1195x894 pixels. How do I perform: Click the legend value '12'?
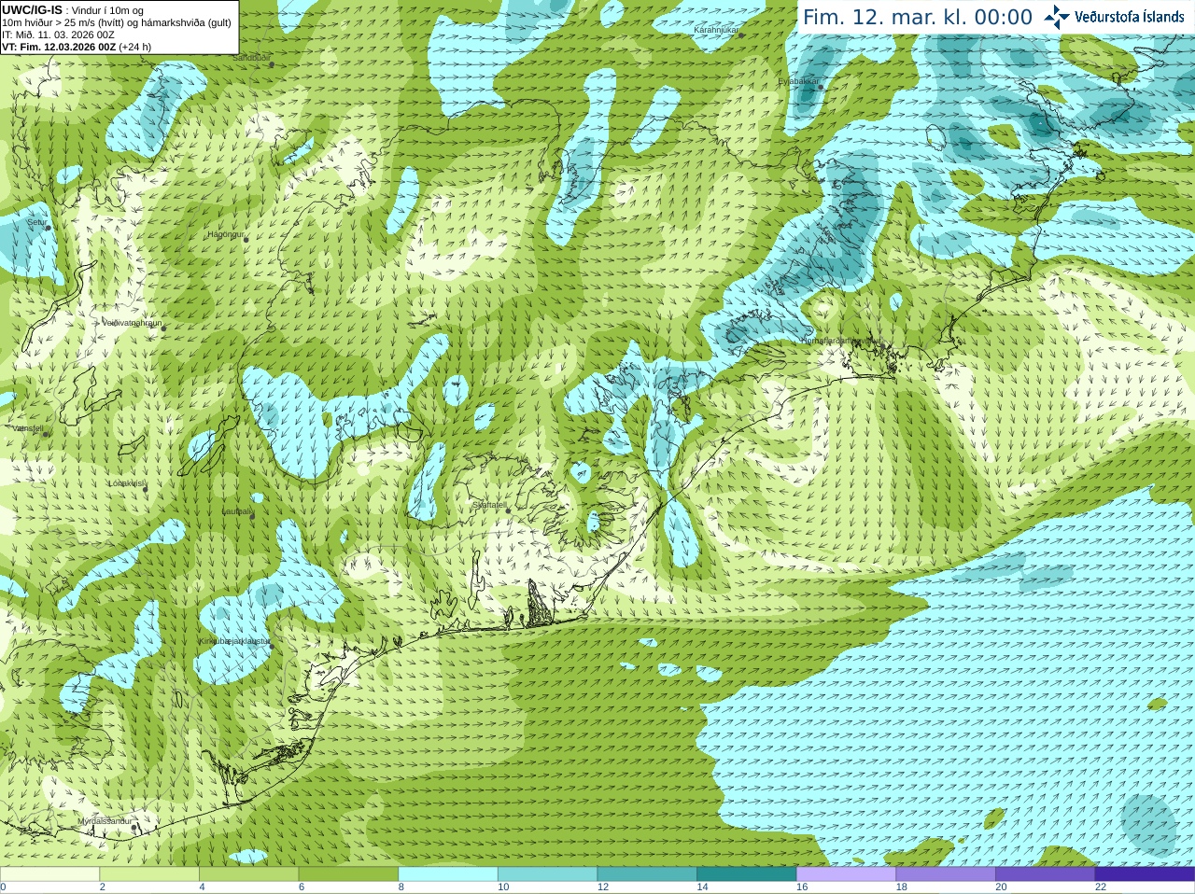tap(603, 887)
